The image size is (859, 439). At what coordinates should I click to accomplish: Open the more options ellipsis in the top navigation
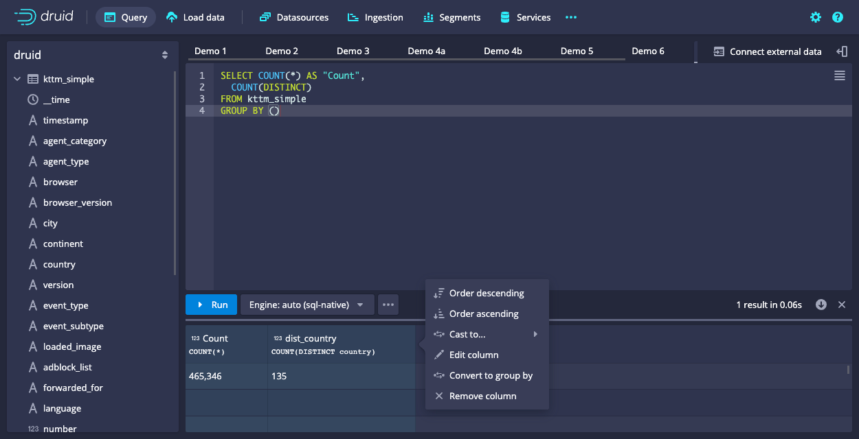pyautogui.click(x=570, y=17)
